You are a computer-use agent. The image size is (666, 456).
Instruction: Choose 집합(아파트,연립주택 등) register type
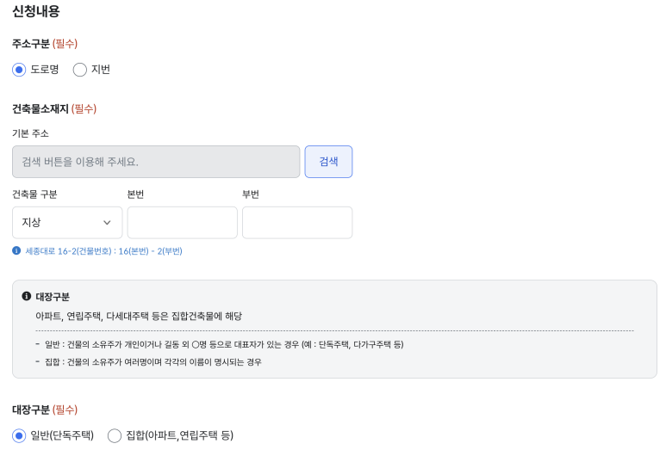115,435
